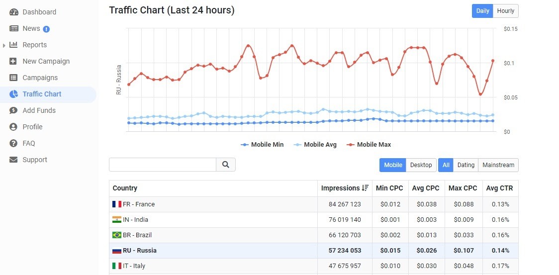Select the News newspaper icon
This screenshot has width=559, height=275.
(x=13, y=28)
